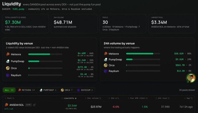This screenshot has width=198, height=113.
Task: Click the 37,990 transactions cell
Action: pos(165,107)
